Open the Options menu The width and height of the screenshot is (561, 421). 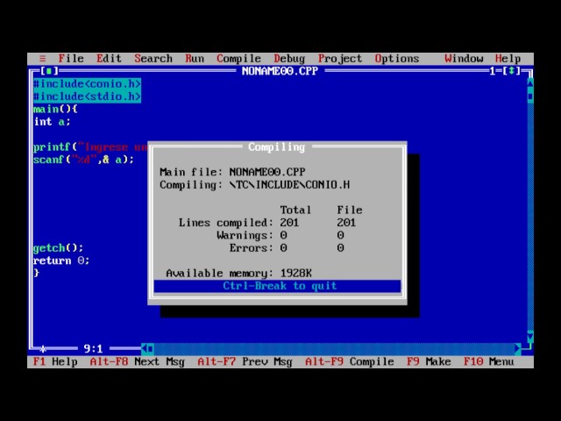[397, 59]
